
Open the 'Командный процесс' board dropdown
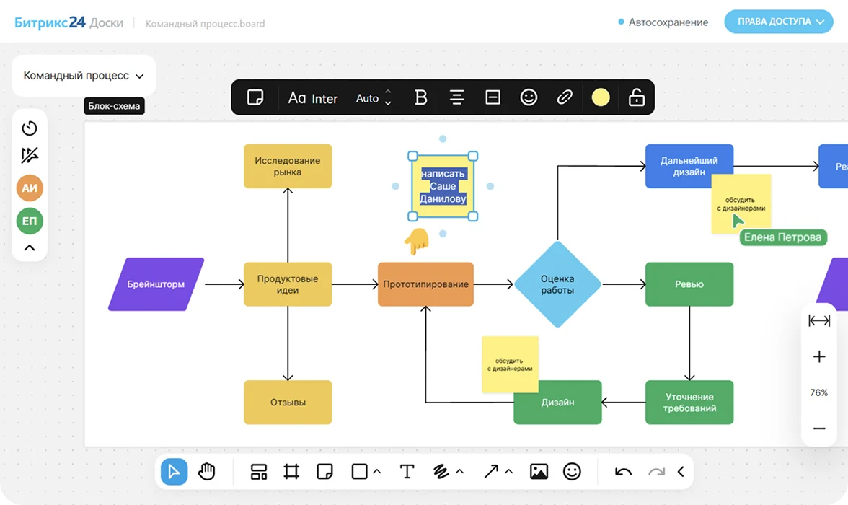[84, 76]
